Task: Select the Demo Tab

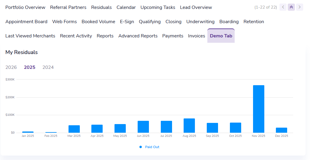Action: point(221,36)
